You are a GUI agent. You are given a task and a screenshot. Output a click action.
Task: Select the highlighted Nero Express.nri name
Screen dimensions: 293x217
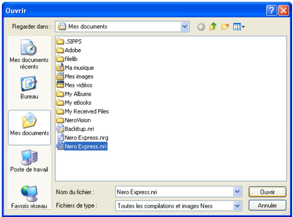click(86, 146)
